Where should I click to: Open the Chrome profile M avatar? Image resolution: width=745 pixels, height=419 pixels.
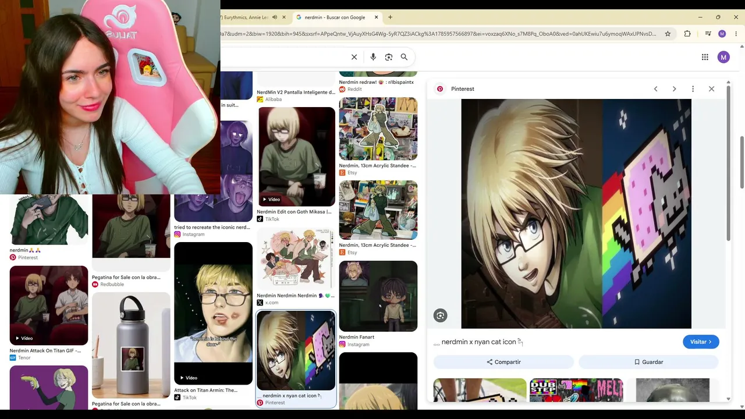(x=722, y=34)
